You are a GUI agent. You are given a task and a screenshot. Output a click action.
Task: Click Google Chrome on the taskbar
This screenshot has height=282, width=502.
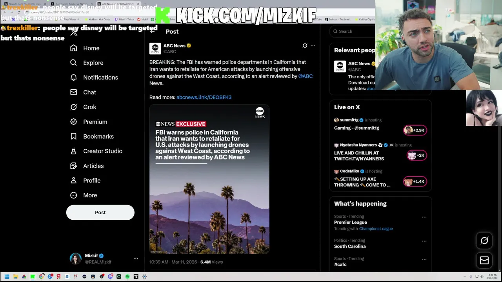42,277
